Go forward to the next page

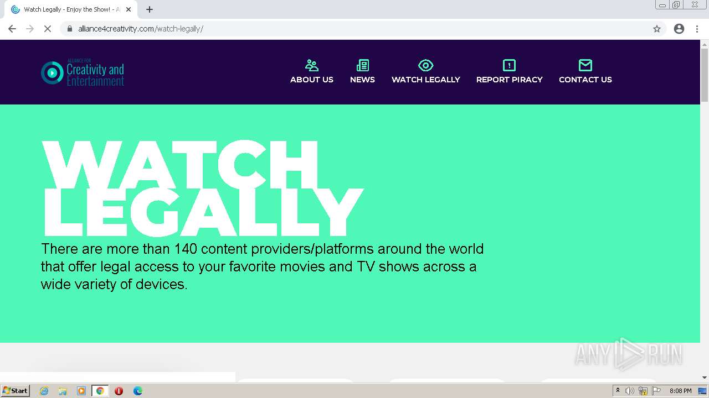30,29
